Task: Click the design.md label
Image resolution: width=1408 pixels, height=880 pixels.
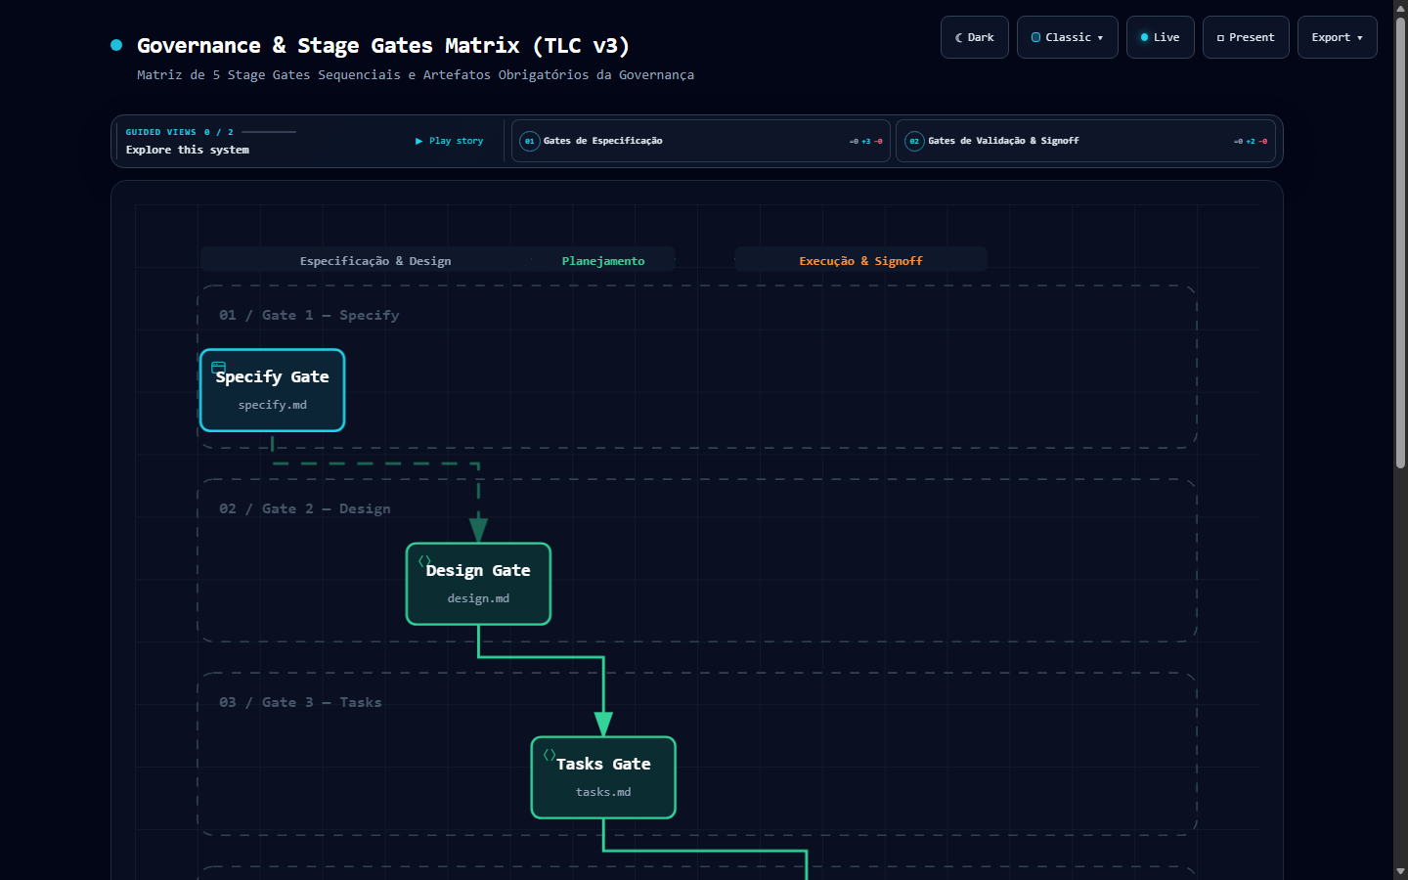Action: pos(478,598)
